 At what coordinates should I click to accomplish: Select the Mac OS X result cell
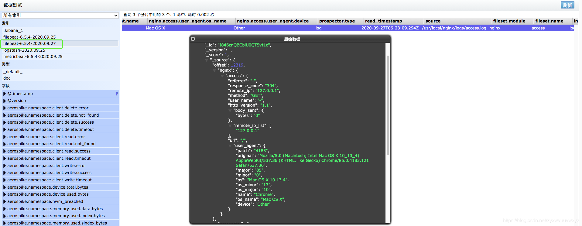point(156,28)
